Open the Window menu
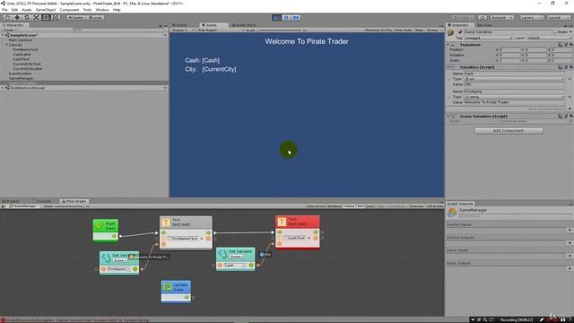 tap(102, 10)
